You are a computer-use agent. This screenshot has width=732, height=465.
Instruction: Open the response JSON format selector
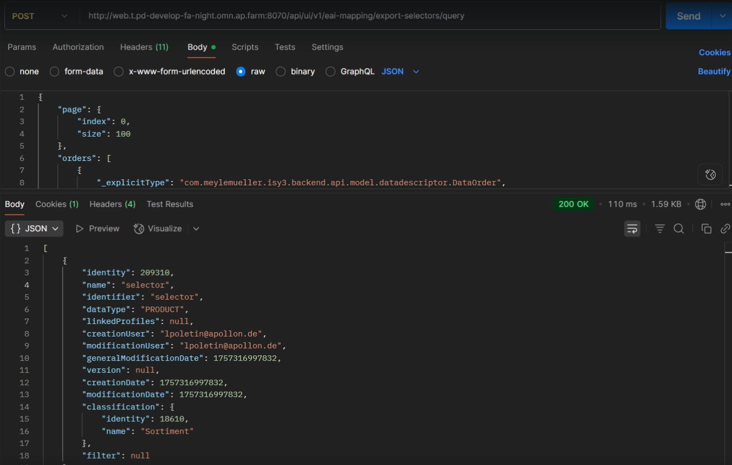click(x=34, y=228)
